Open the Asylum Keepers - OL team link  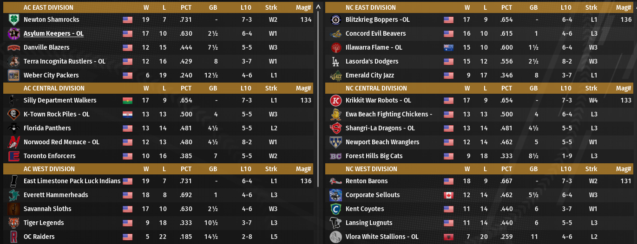(53, 33)
